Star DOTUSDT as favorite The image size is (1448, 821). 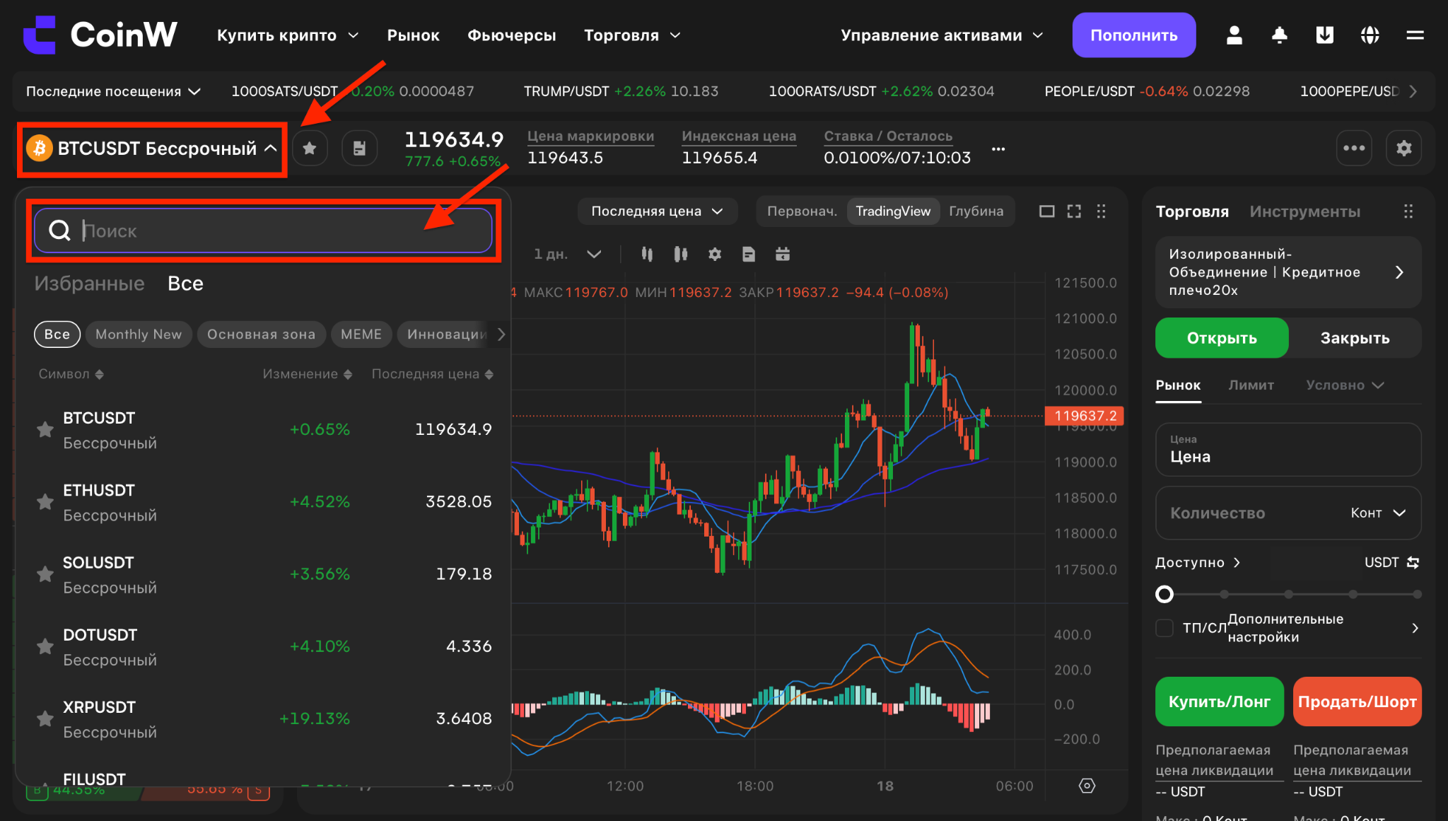point(45,646)
